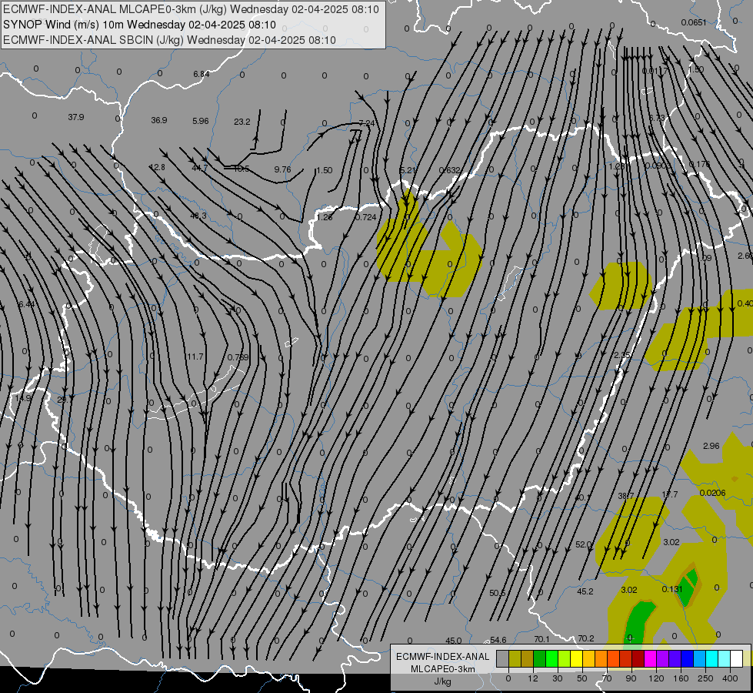Click the legend title ECMWF-INDEX-ANAL
The width and height of the screenshot is (753, 693).
point(442,657)
